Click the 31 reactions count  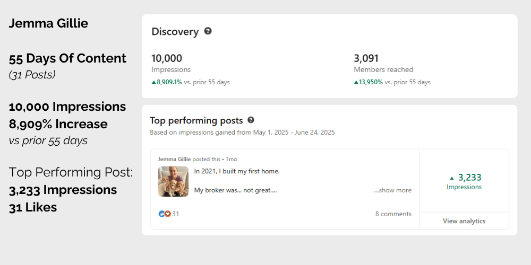(175, 214)
